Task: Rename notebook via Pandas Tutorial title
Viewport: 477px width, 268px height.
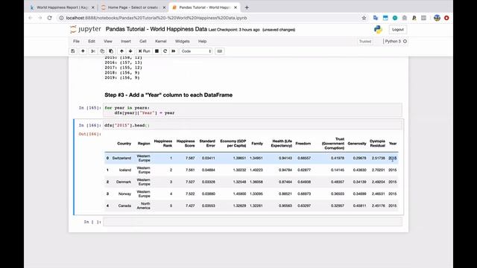Action: 157,29
